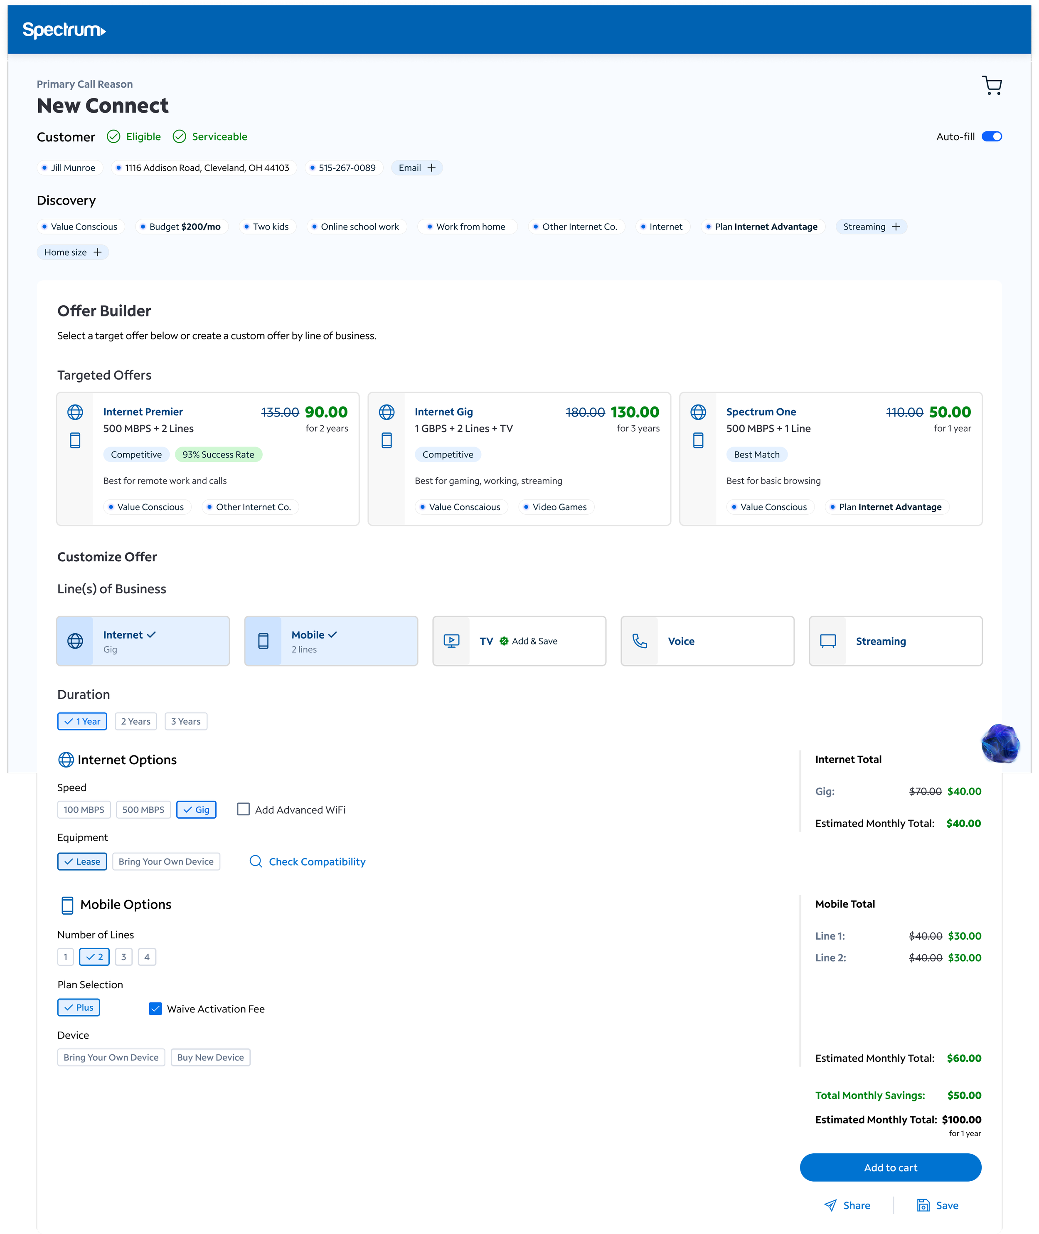Open the shopping cart icon
This screenshot has height=1234, width=1039.
pyautogui.click(x=992, y=86)
